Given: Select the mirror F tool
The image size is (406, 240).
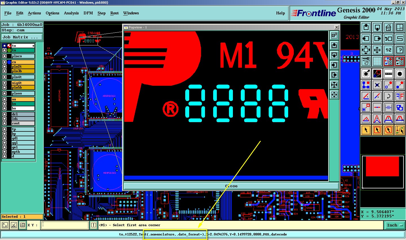Looking at the screenshot, I should click(x=400, y=96).
